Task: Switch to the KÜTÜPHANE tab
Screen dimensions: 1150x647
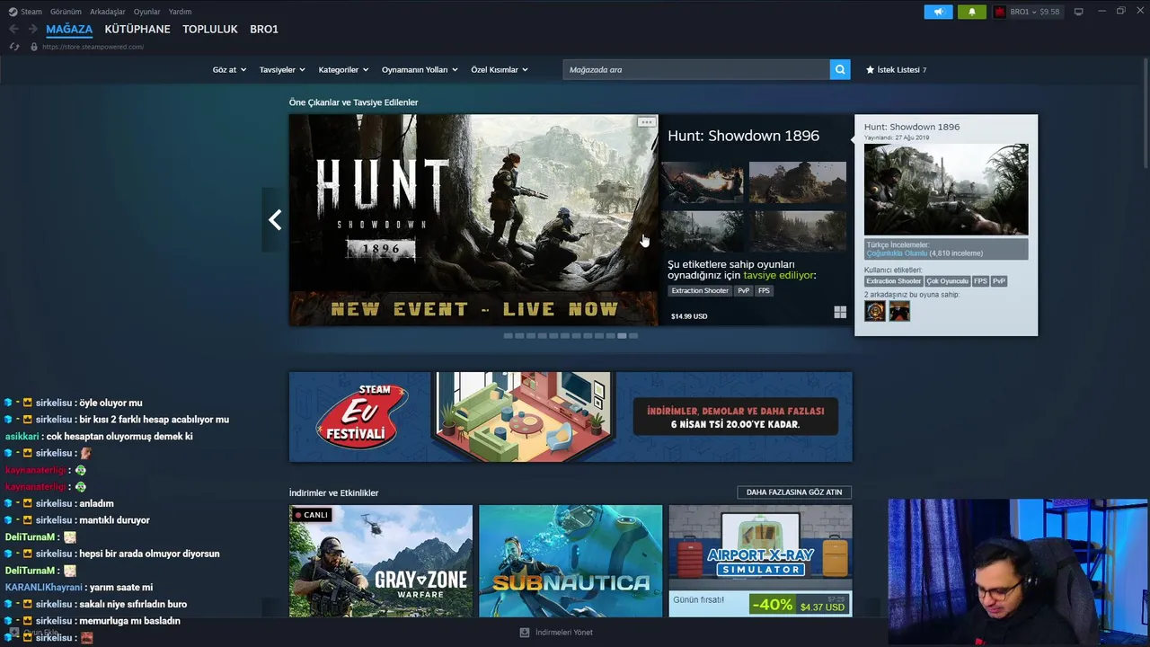Action: (x=137, y=29)
